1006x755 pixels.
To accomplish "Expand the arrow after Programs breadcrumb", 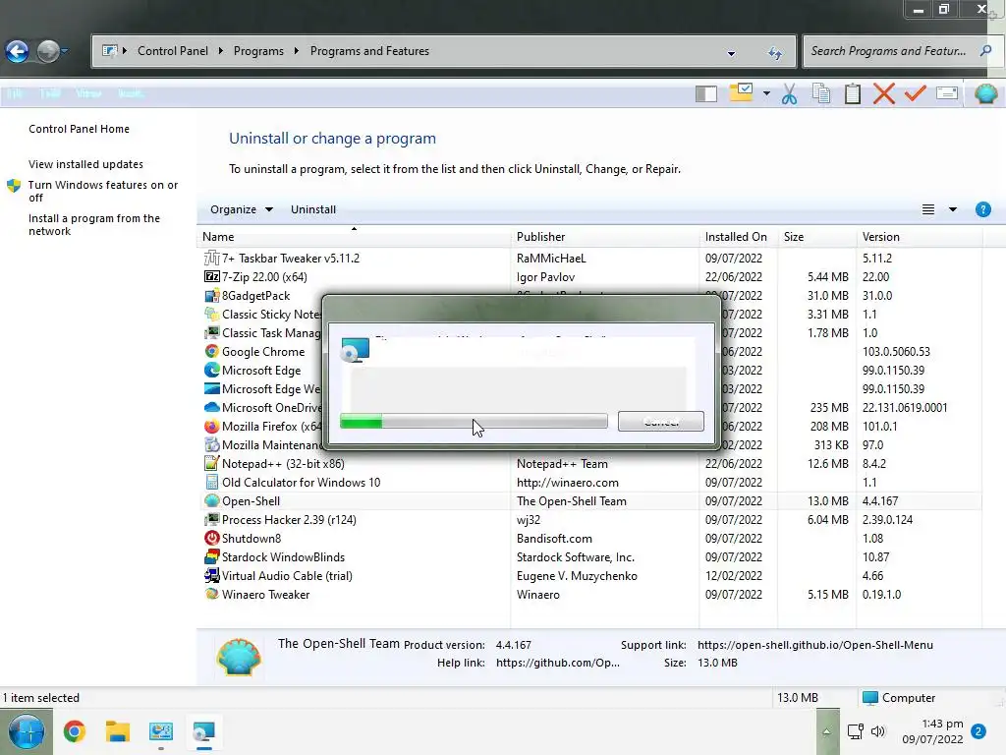I will 297,51.
